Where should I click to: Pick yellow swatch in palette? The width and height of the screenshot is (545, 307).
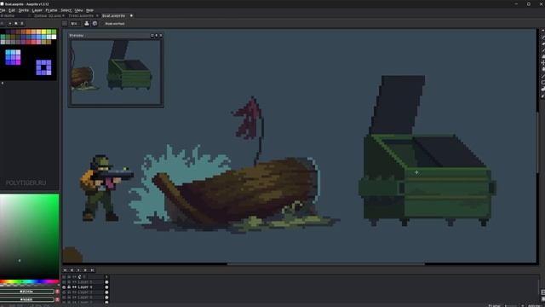pyautogui.click(x=43, y=32)
